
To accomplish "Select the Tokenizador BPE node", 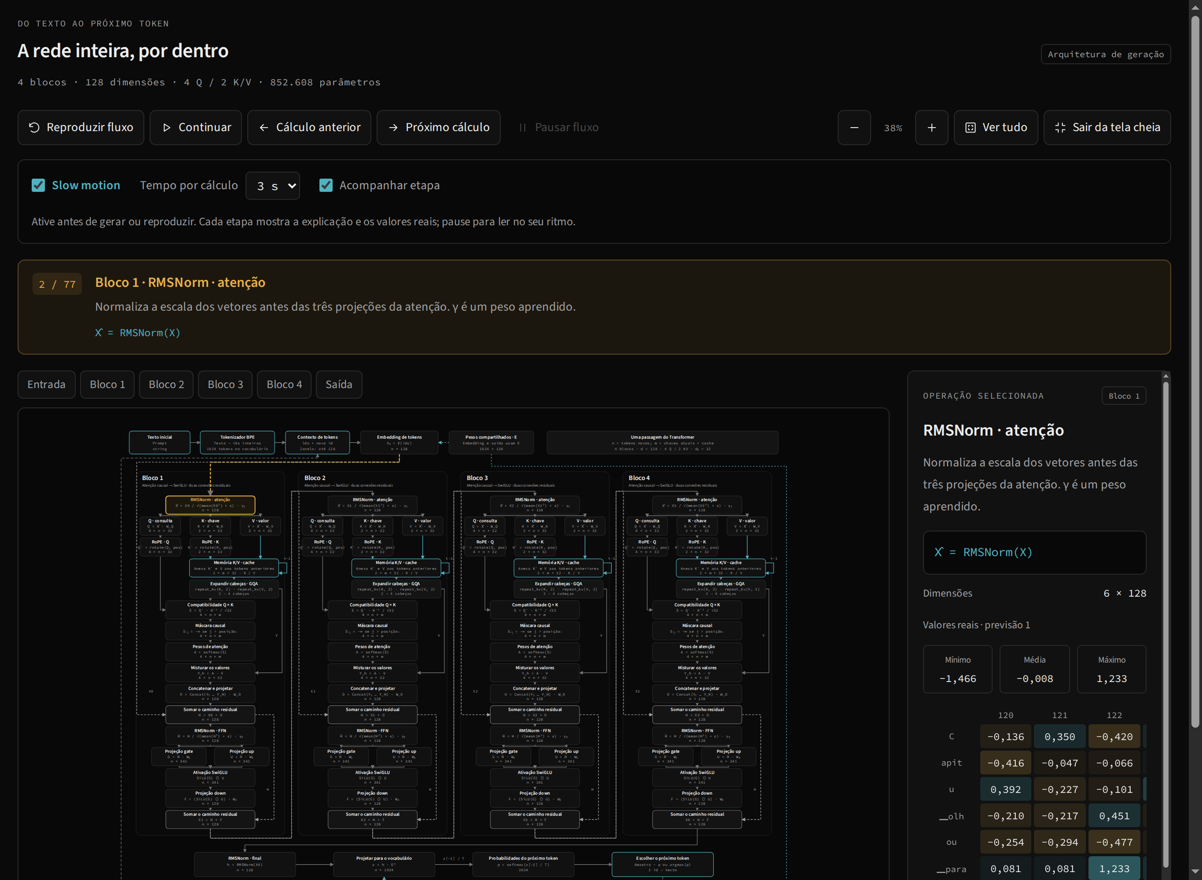I will [238, 443].
